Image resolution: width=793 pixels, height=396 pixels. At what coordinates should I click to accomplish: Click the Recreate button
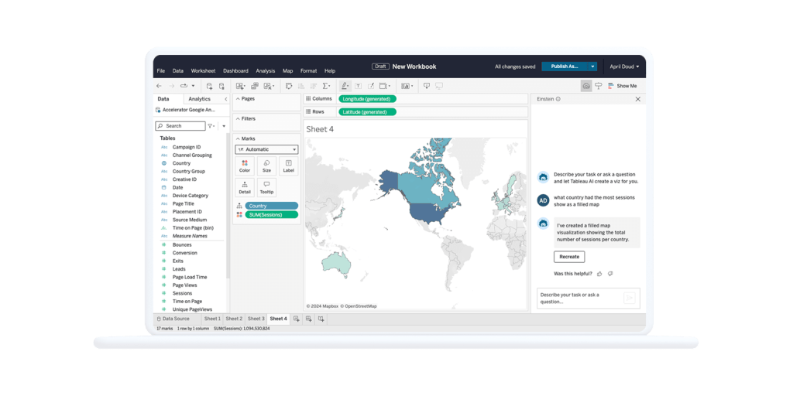pos(569,257)
